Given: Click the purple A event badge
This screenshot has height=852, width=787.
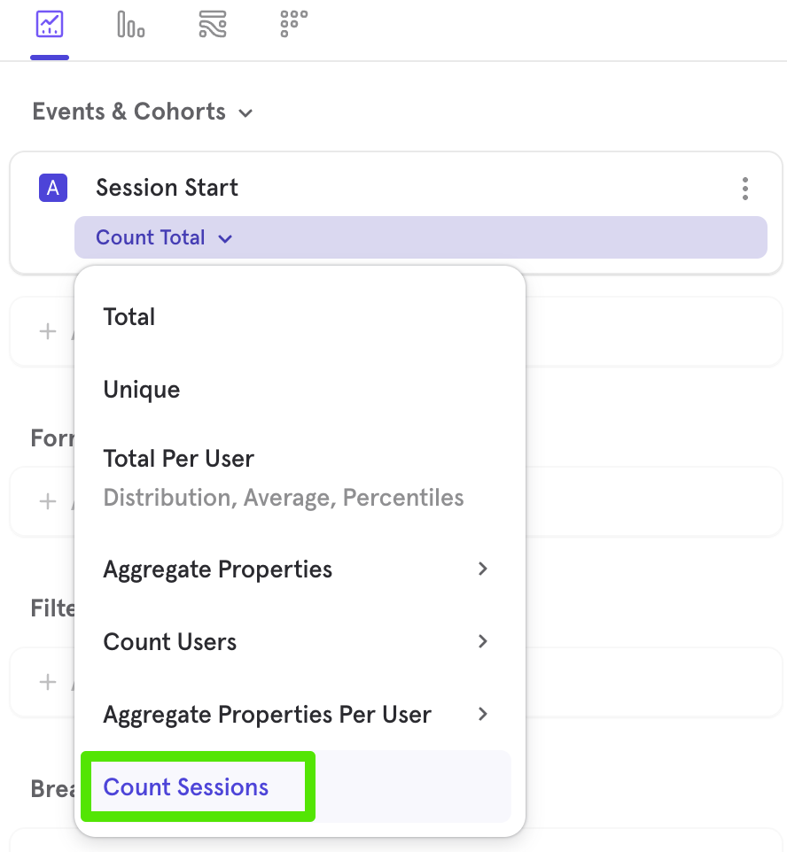Looking at the screenshot, I should pos(53,188).
